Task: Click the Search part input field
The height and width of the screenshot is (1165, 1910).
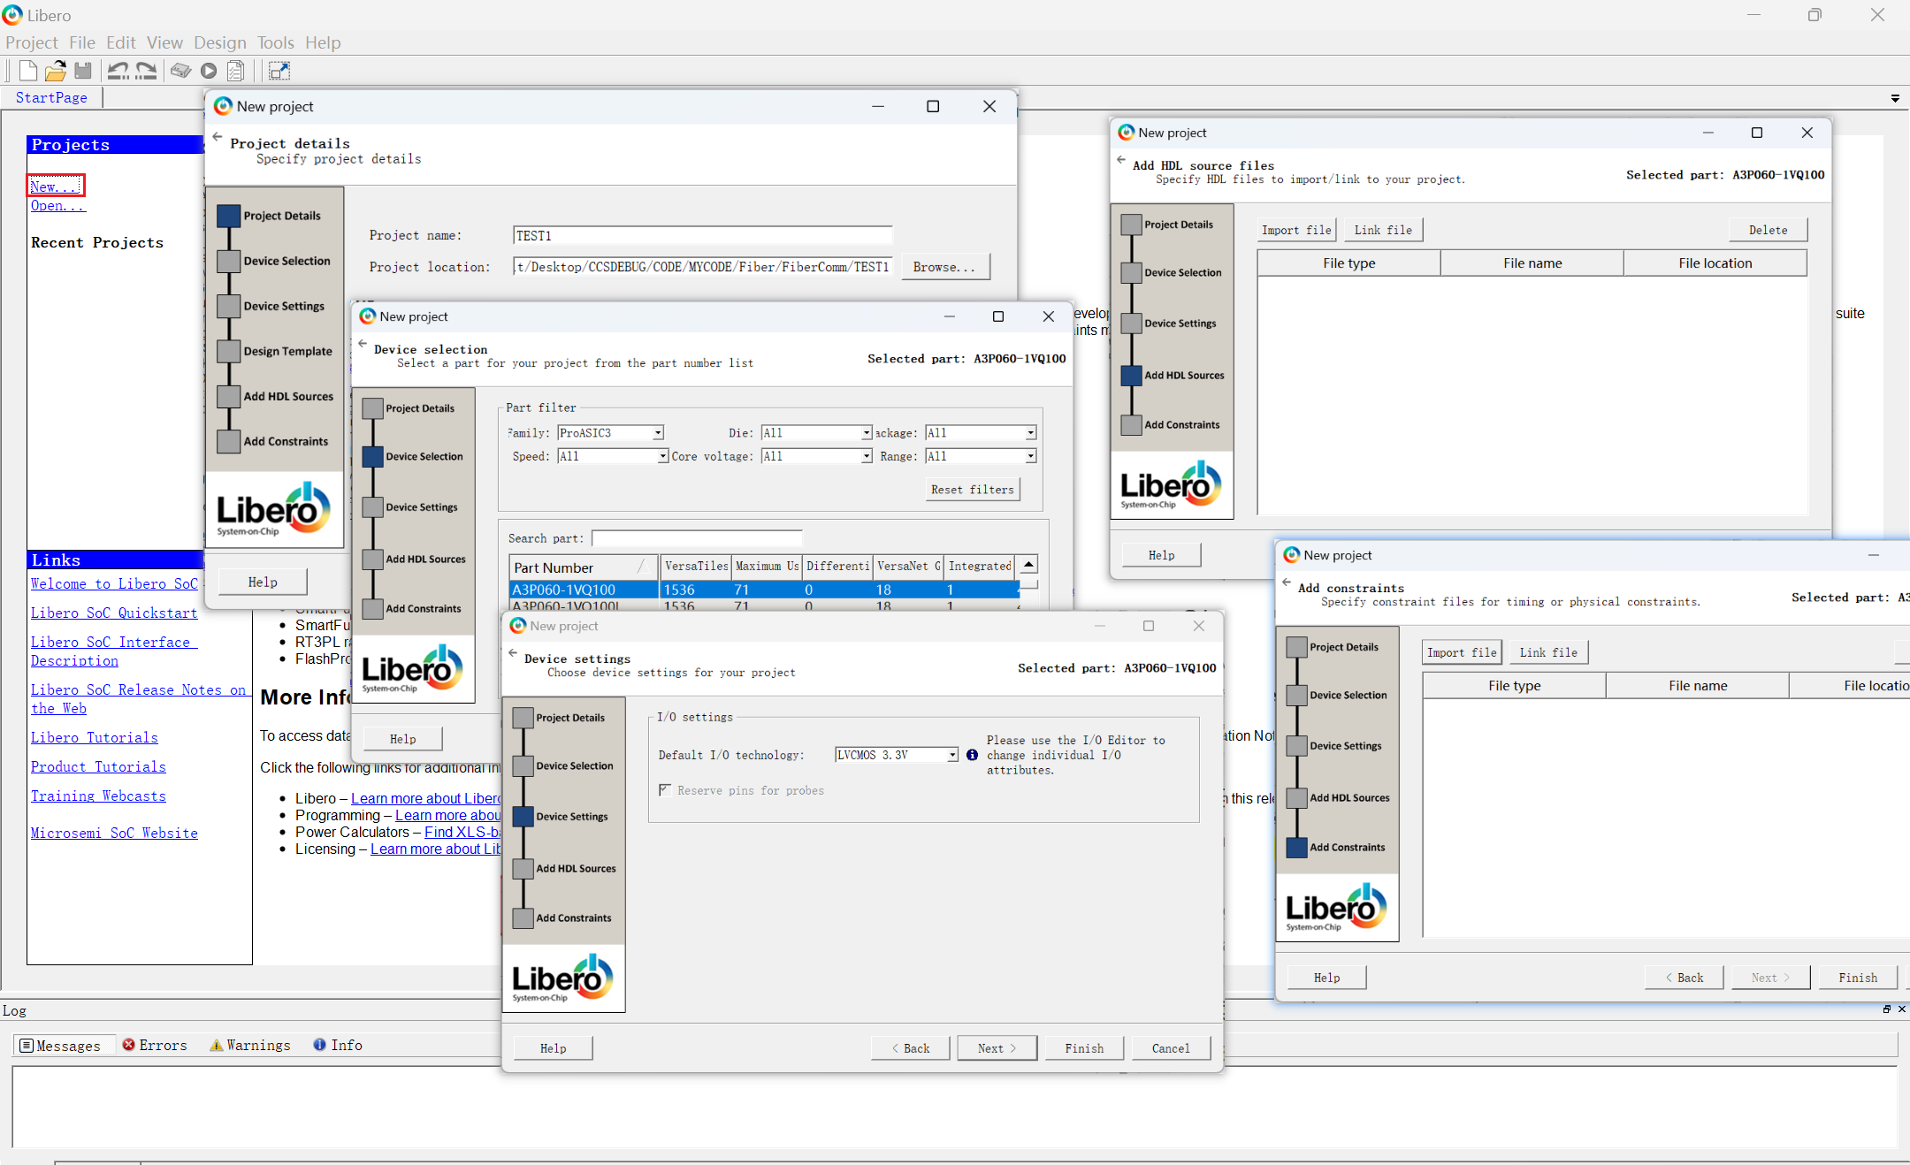Action: coord(697,538)
